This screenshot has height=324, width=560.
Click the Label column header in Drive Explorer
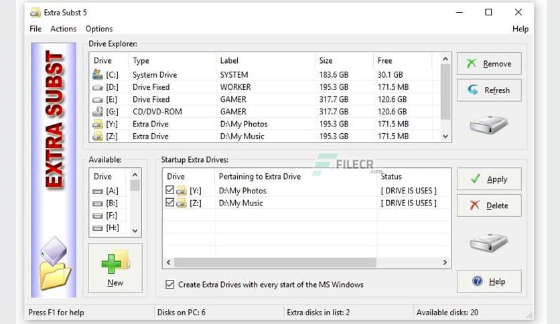click(x=266, y=61)
